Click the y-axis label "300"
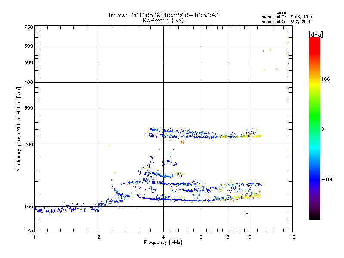Viewport: 344px width, 258px height. tap(29, 108)
